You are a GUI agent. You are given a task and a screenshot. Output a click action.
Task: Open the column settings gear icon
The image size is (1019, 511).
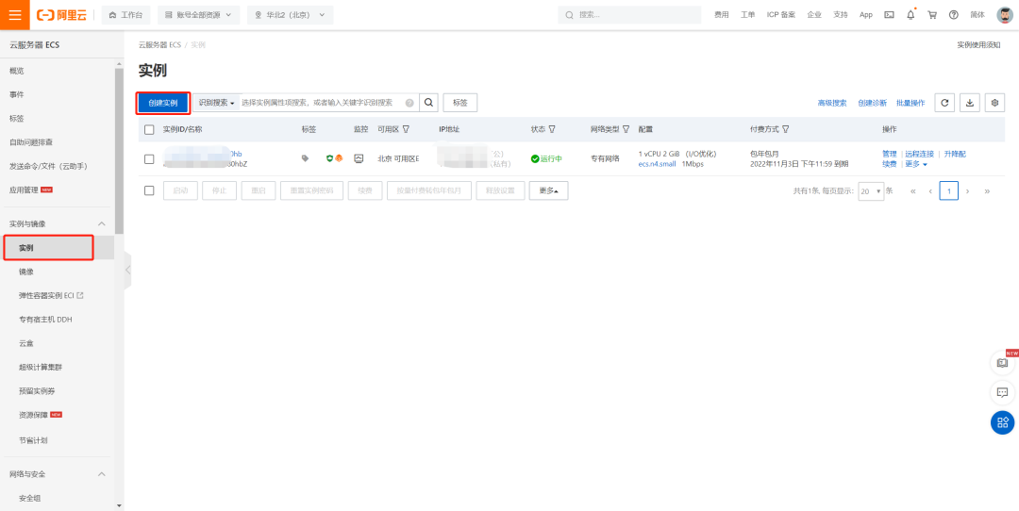coord(994,103)
